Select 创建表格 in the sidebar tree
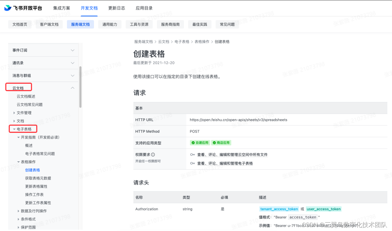The image size is (392, 231). click(33, 170)
